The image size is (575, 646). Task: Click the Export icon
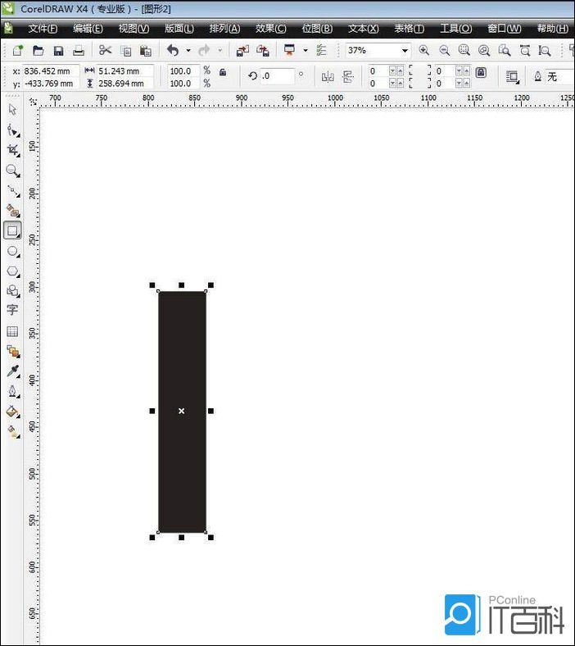(263, 51)
